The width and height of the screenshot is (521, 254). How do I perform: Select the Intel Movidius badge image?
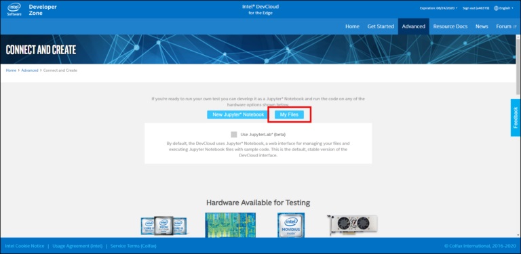tap(291, 225)
